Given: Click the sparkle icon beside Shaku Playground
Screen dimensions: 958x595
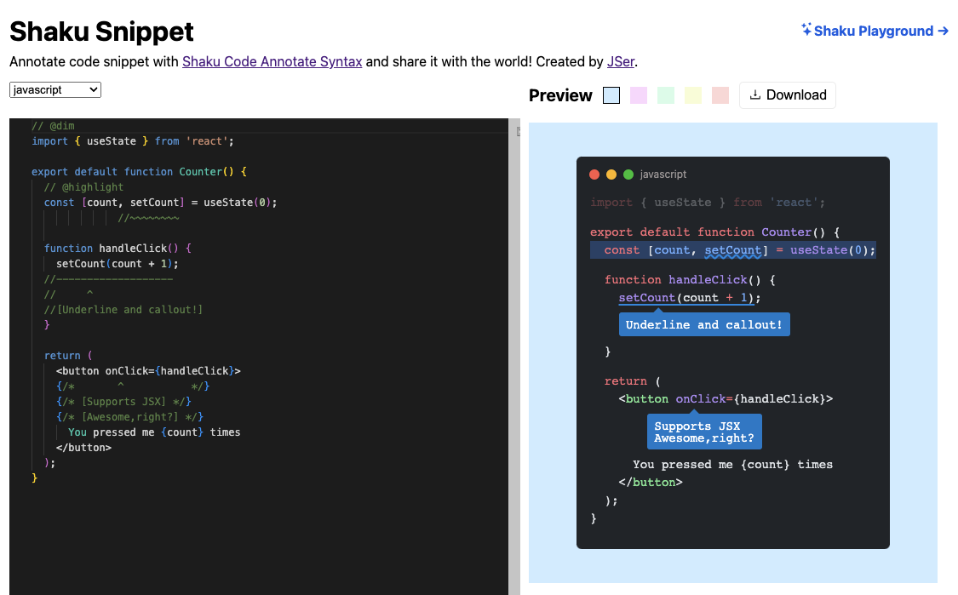Looking at the screenshot, I should click(806, 29).
